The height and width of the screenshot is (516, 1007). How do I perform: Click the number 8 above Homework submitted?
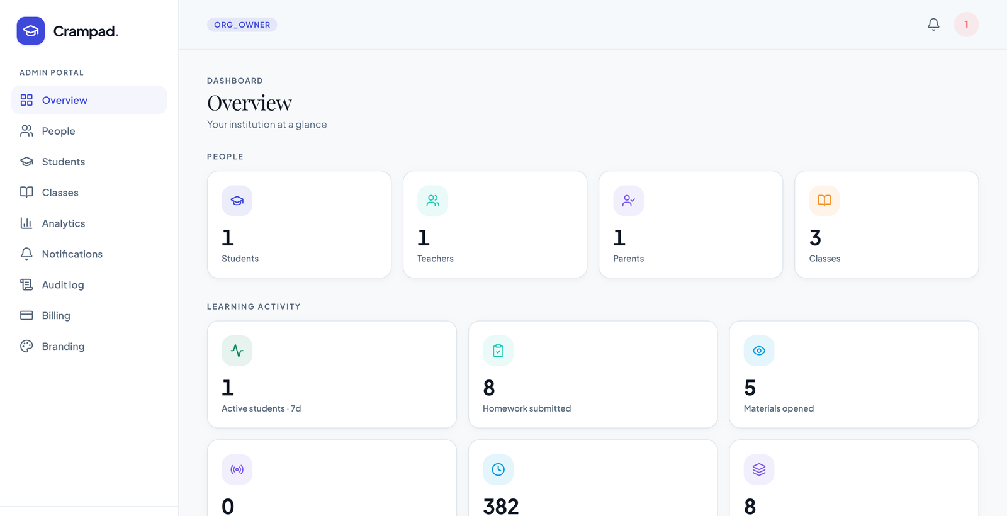coord(489,388)
